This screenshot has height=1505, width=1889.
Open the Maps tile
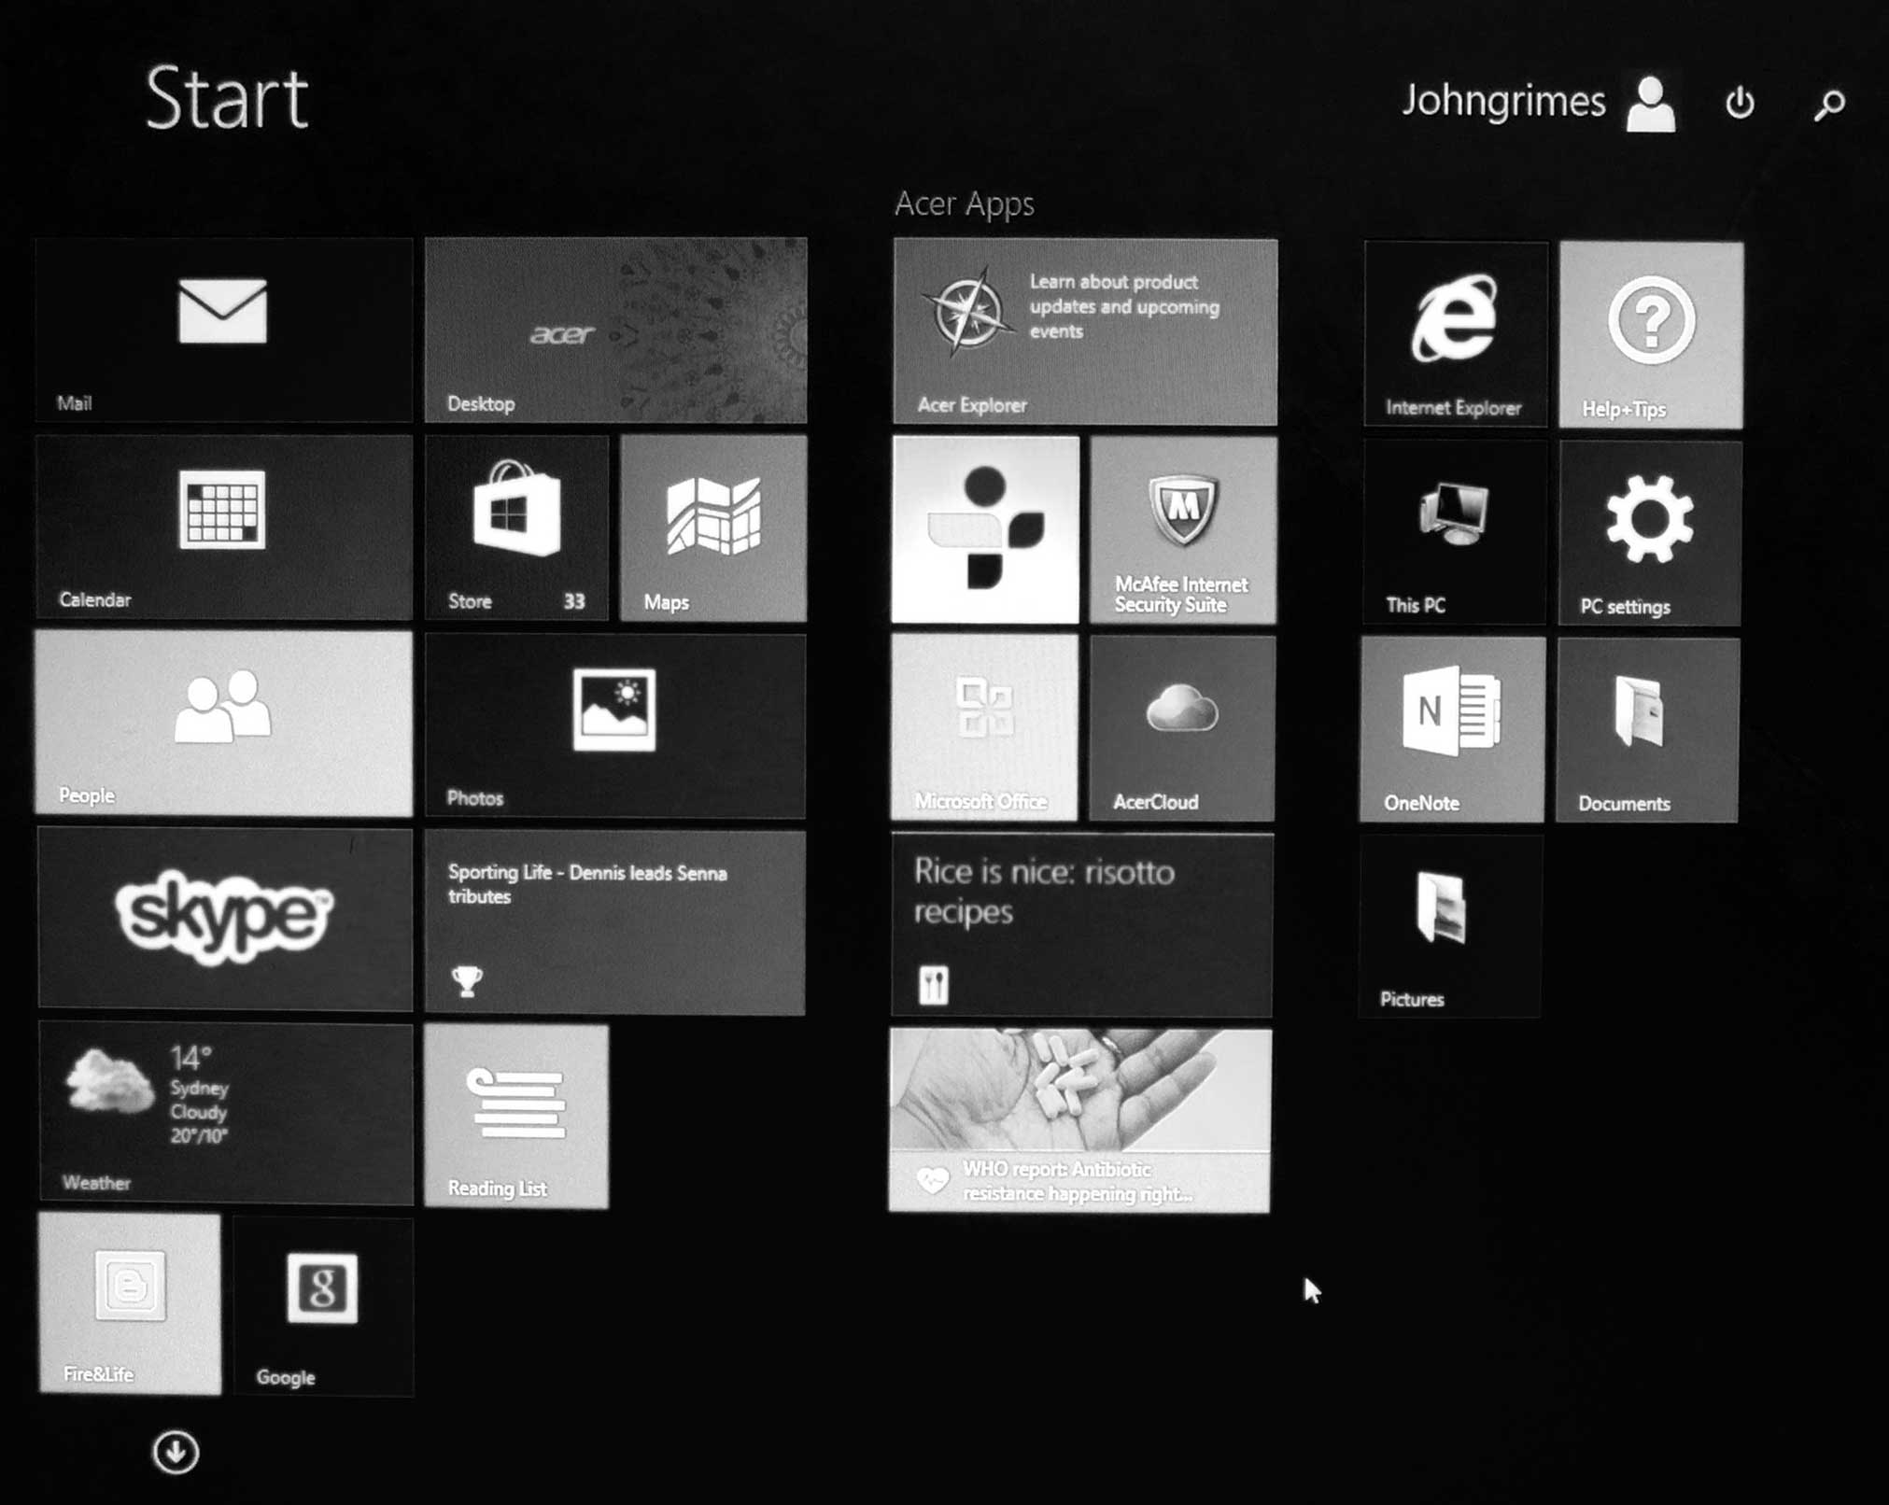(713, 527)
